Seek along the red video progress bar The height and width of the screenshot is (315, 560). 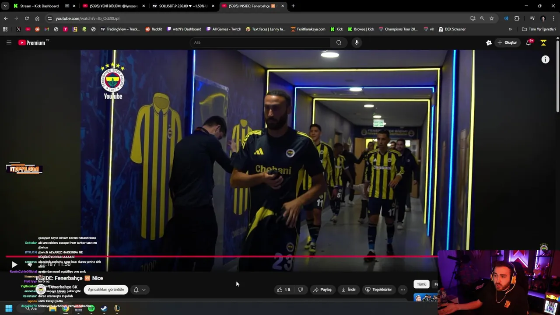(221, 257)
